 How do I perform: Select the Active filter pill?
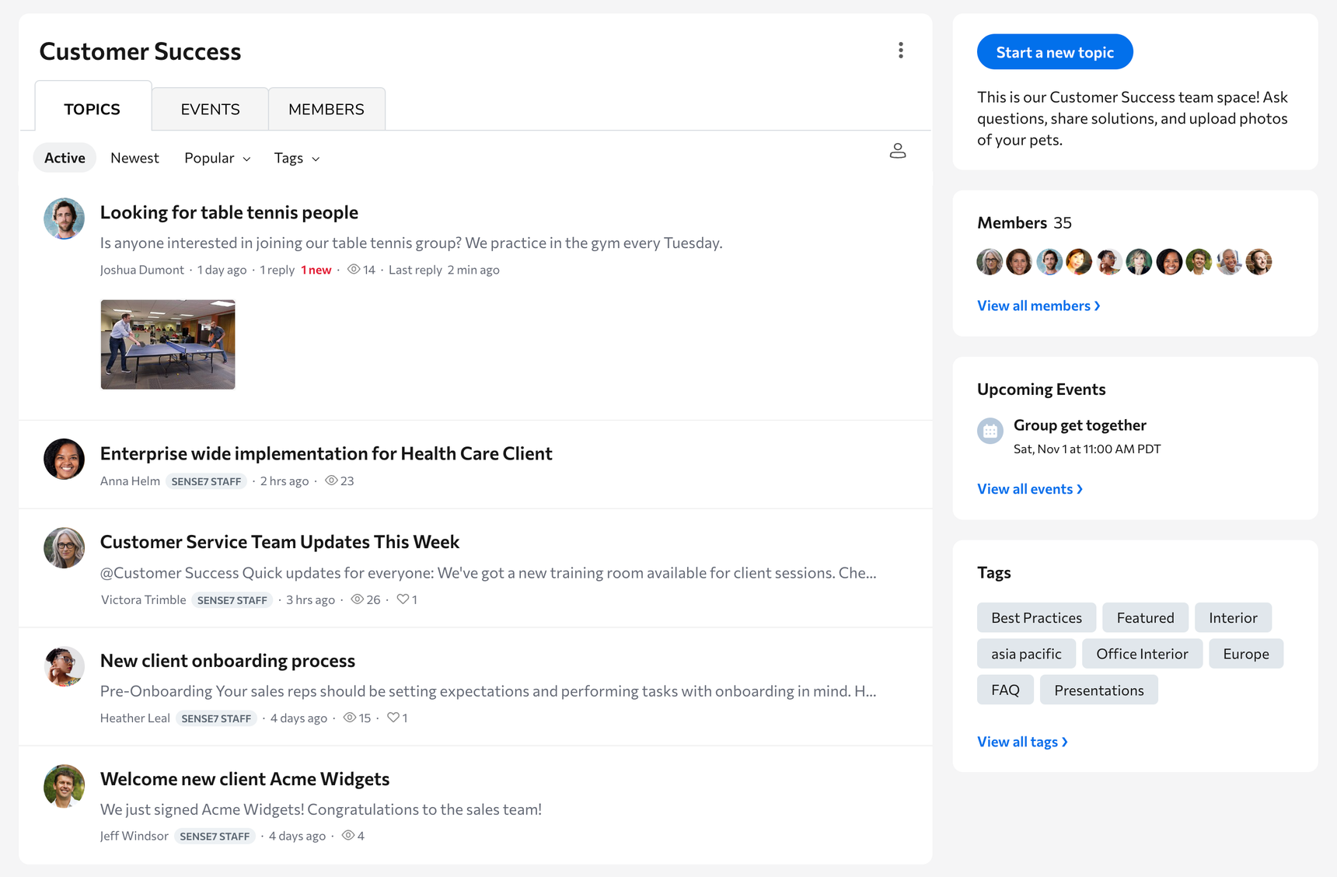tap(65, 158)
